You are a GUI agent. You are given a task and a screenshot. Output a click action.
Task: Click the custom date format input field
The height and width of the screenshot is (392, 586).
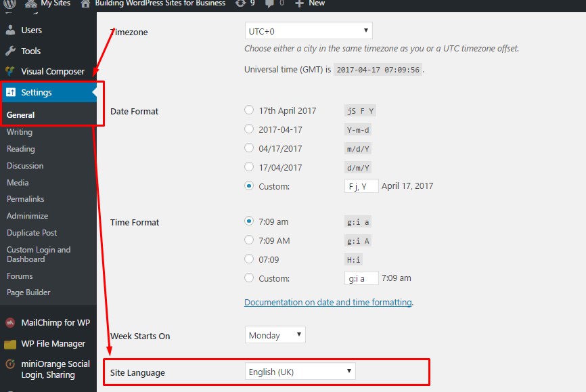[x=360, y=186]
